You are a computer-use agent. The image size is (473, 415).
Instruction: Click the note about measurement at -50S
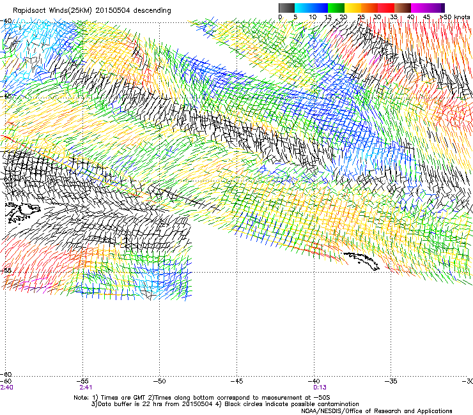pyautogui.click(x=239, y=398)
